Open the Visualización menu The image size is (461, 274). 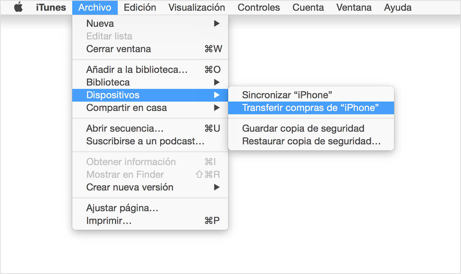[x=197, y=8]
